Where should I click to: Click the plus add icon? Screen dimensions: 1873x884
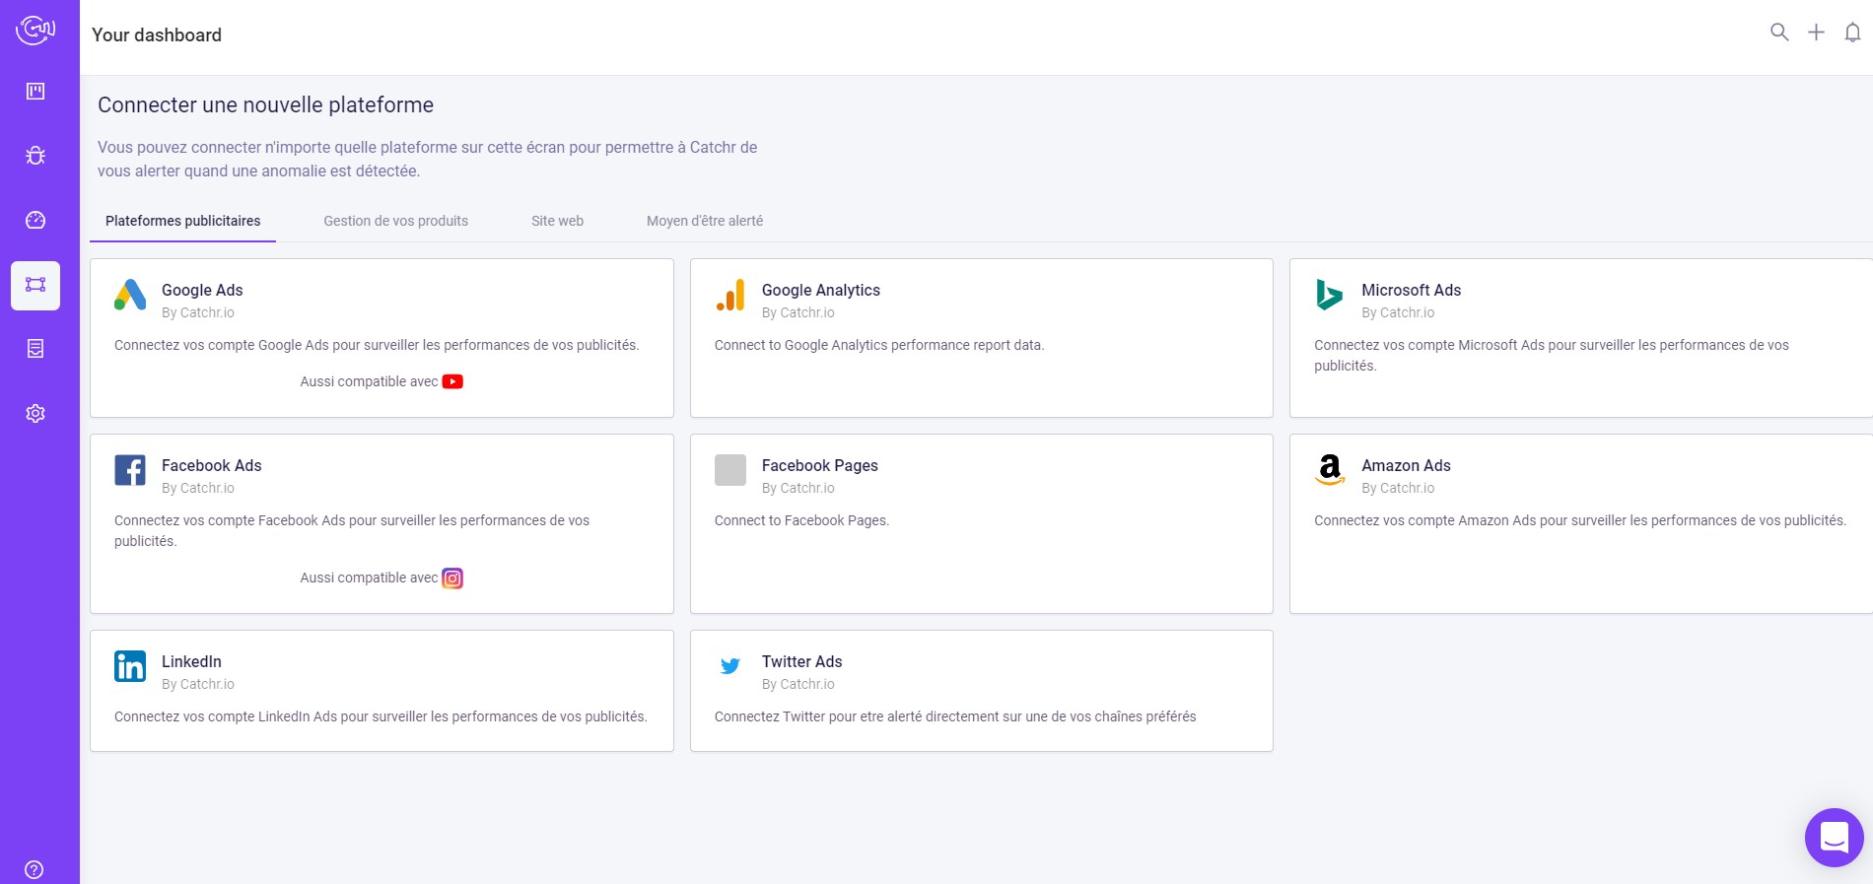pyautogui.click(x=1816, y=33)
